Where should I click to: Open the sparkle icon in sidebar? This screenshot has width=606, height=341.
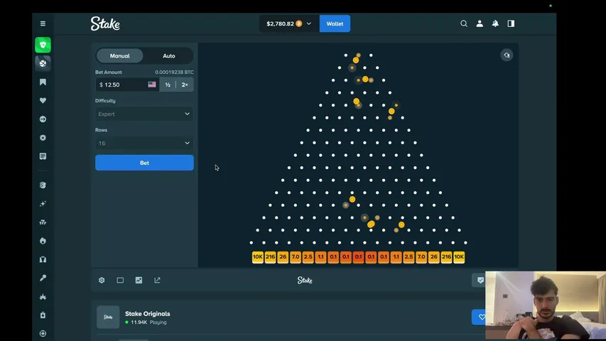[x=43, y=204]
